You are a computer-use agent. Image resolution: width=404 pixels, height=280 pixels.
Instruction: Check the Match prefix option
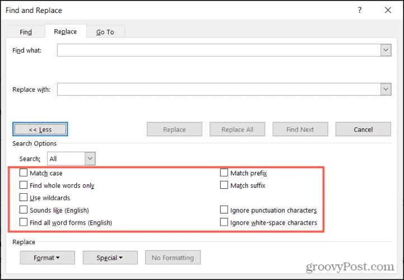pyautogui.click(x=224, y=172)
